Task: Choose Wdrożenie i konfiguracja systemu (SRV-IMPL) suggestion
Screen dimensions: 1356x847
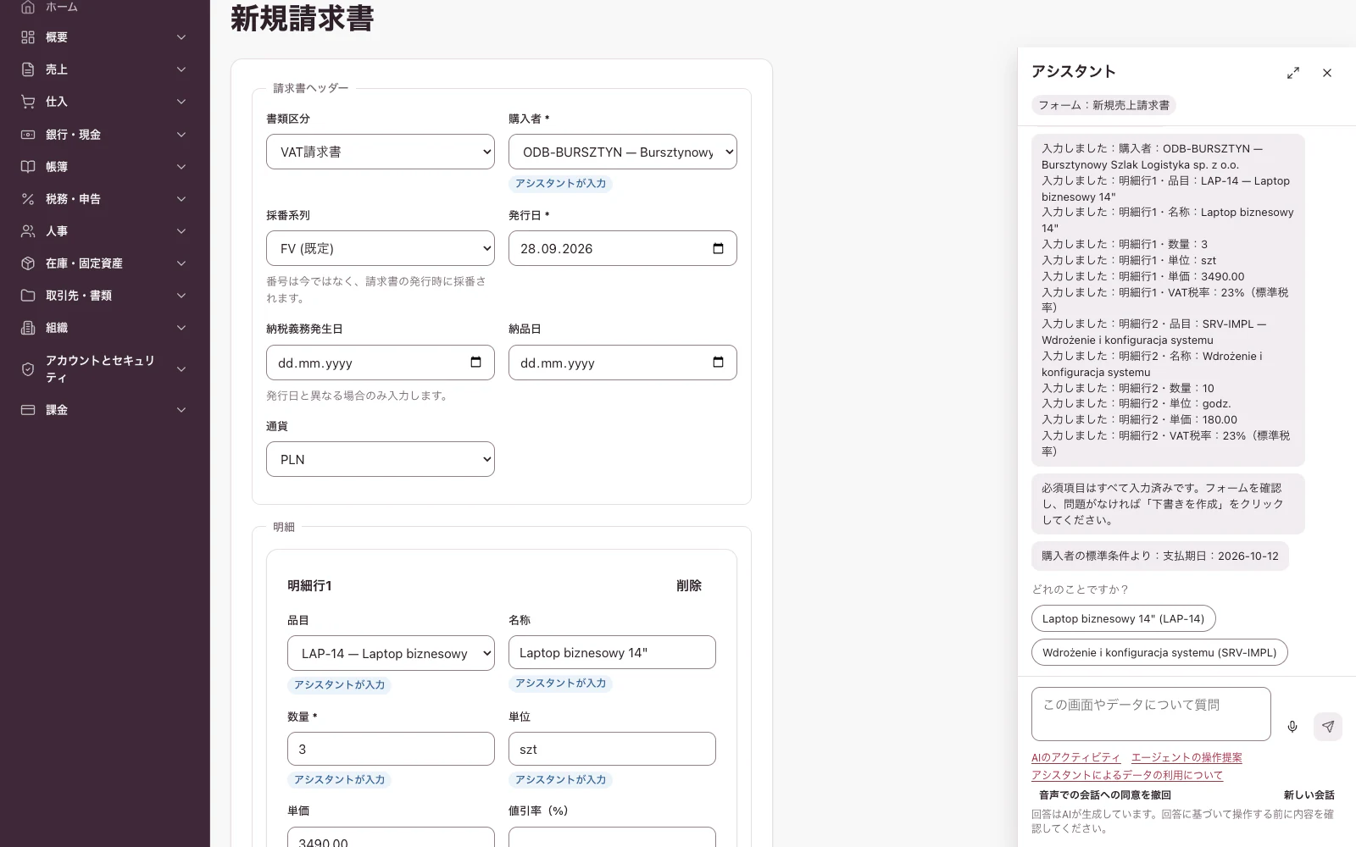Action: [1159, 652]
